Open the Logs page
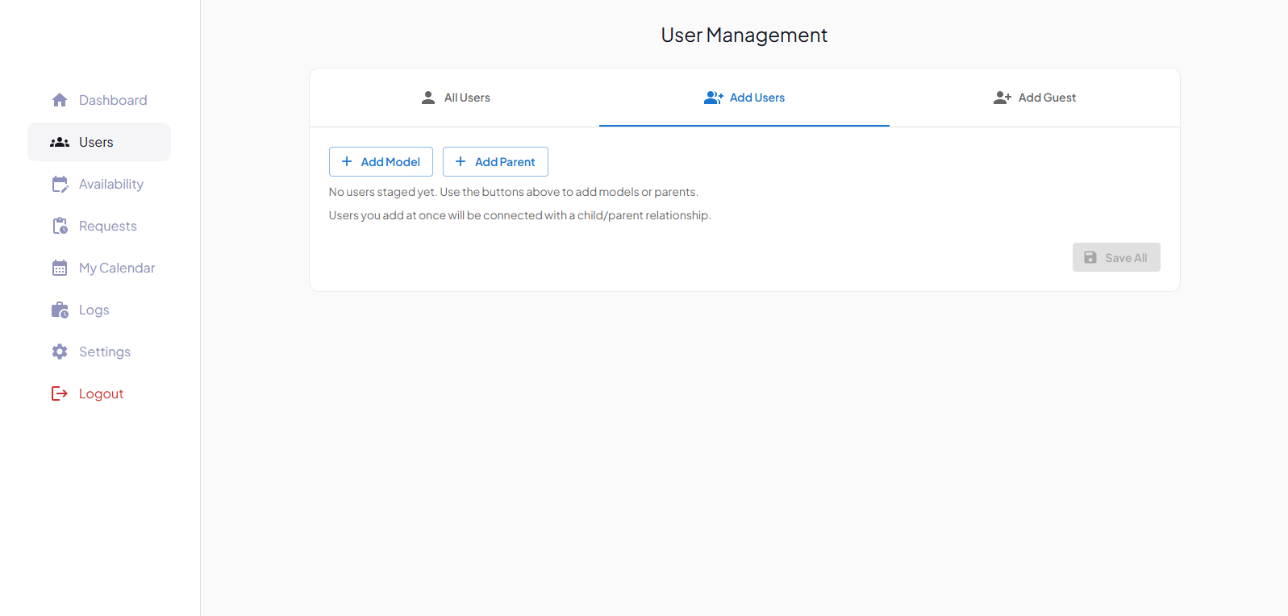1288x616 pixels. click(99, 310)
